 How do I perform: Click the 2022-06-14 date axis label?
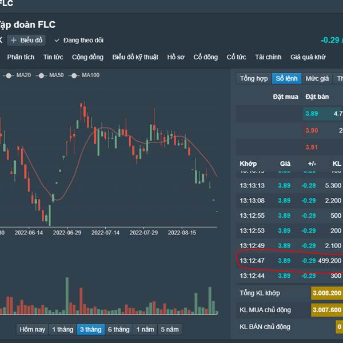(x=29, y=233)
